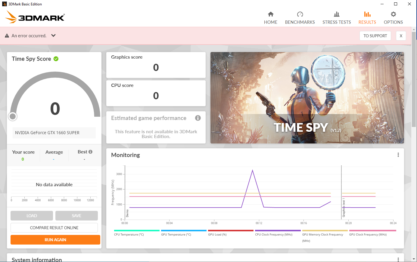
Task: Toggle the GPU Load legend swatch
Action: click(x=231, y=231)
